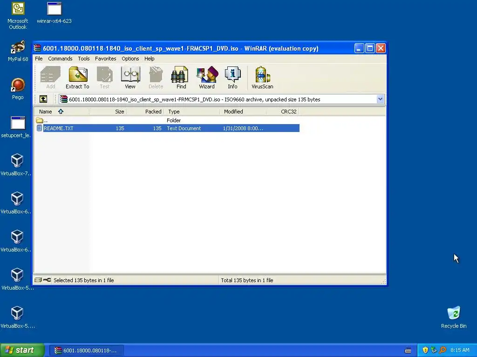The height and width of the screenshot is (357, 477).
Task: Click the WinRAR taskbar button
Action: coord(86,350)
